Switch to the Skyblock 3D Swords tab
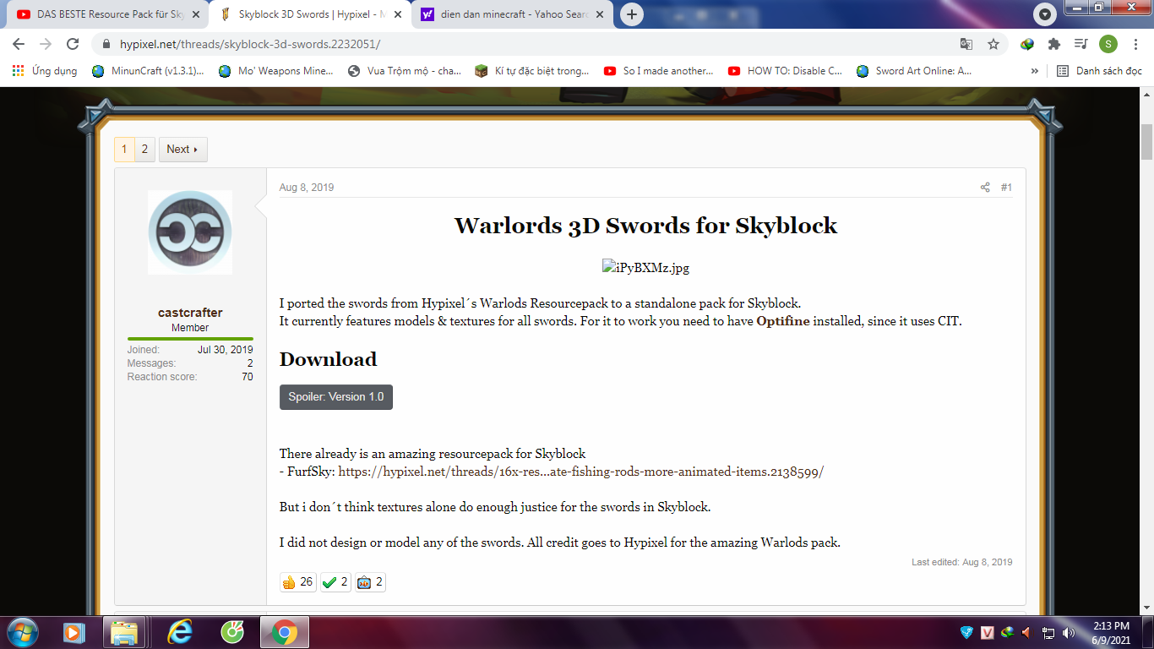1154x649 pixels. (x=309, y=14)
